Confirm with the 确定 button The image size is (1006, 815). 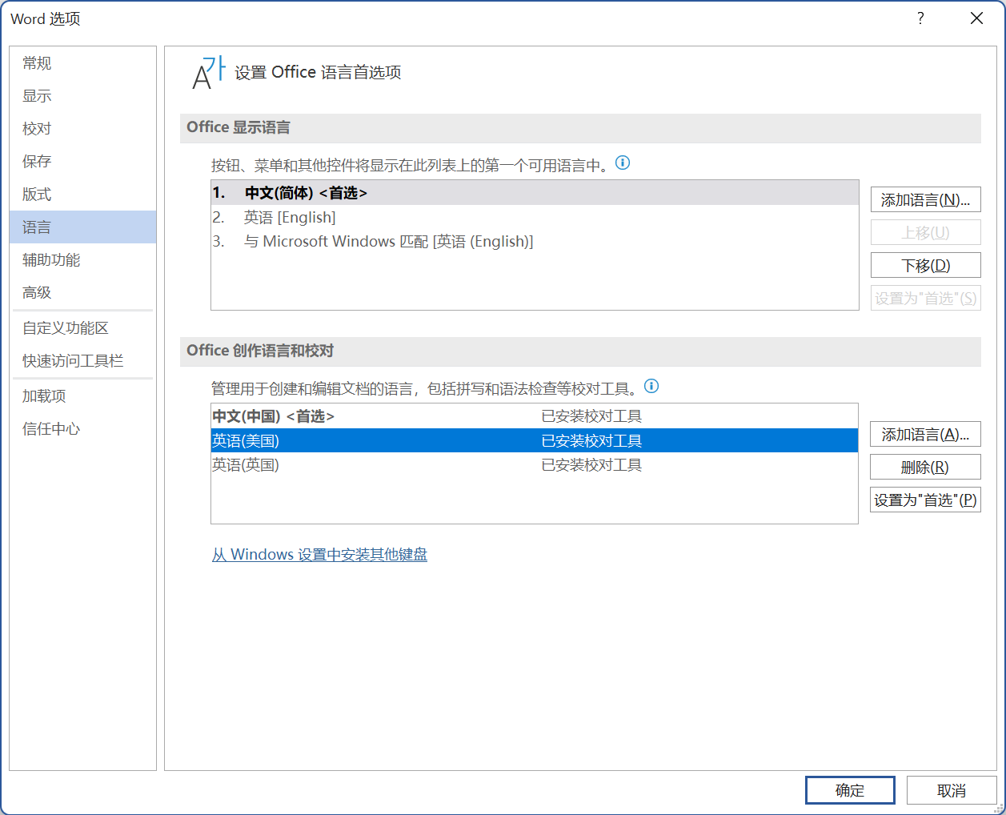849,790
